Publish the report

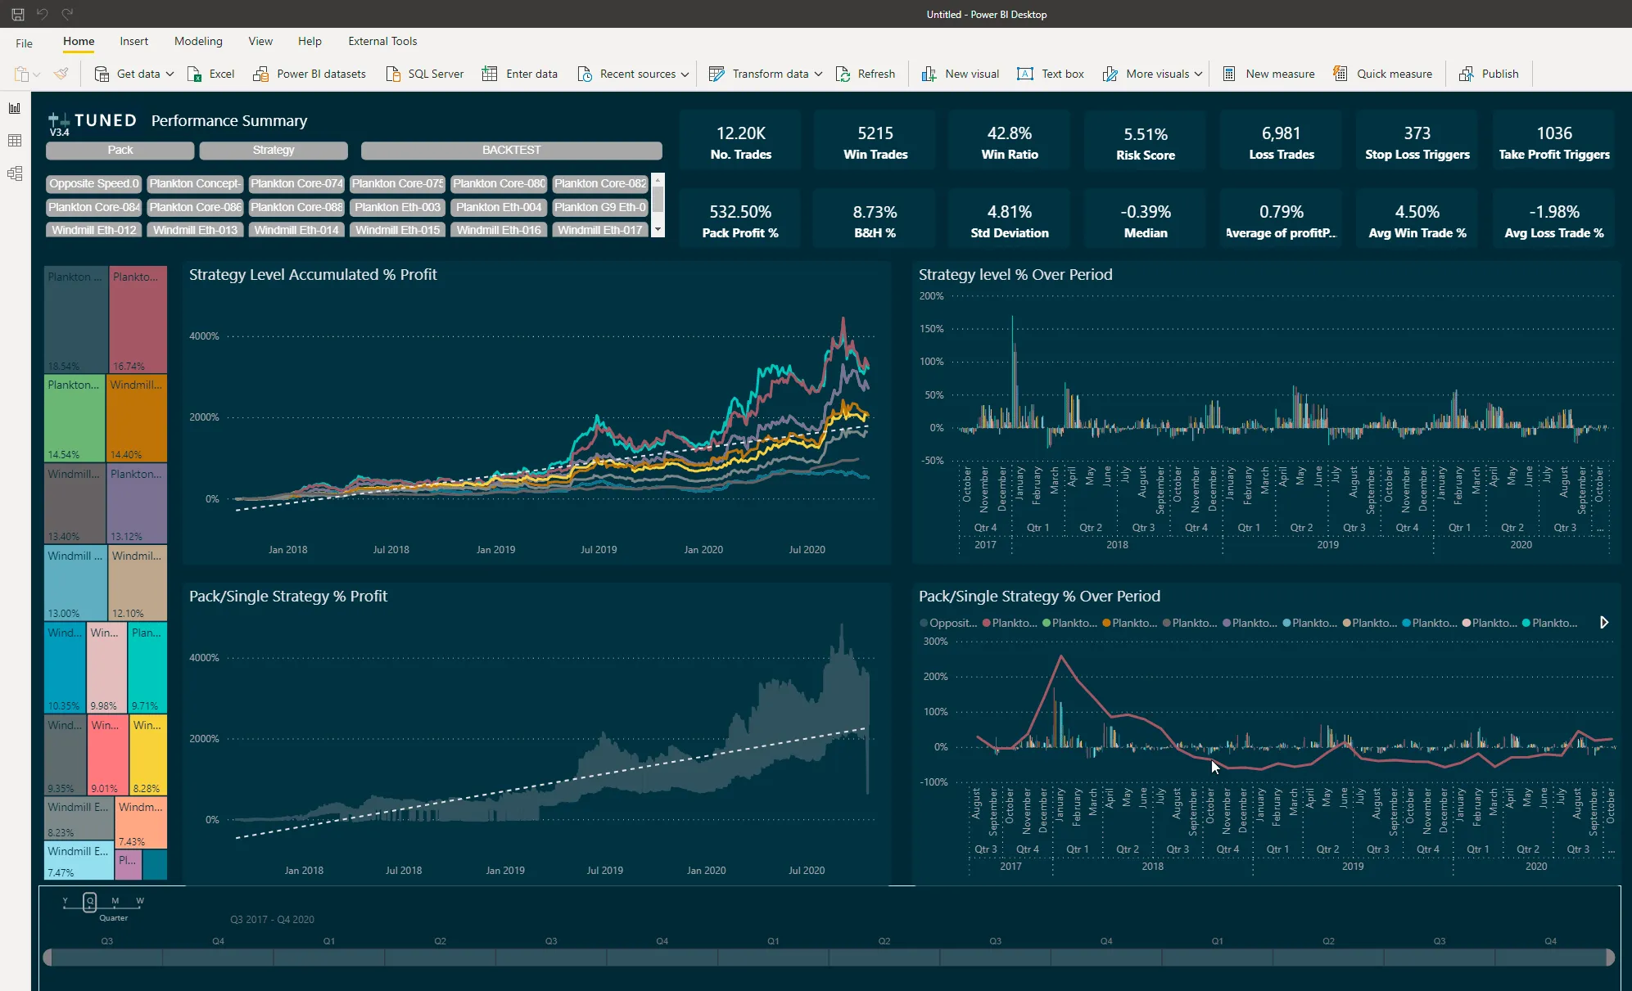(x=1489, y=74)
